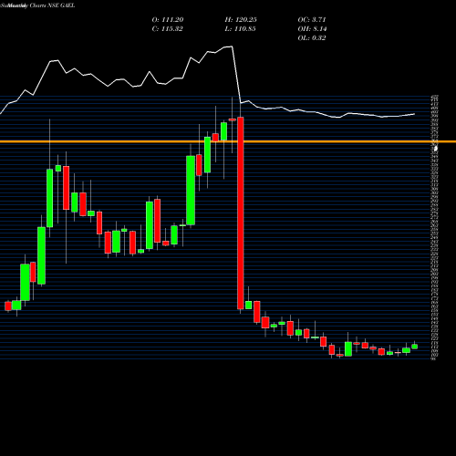Click the open price value 'O: 111.20'
Viewport: 456px width, 456px height.
point(168,20)
